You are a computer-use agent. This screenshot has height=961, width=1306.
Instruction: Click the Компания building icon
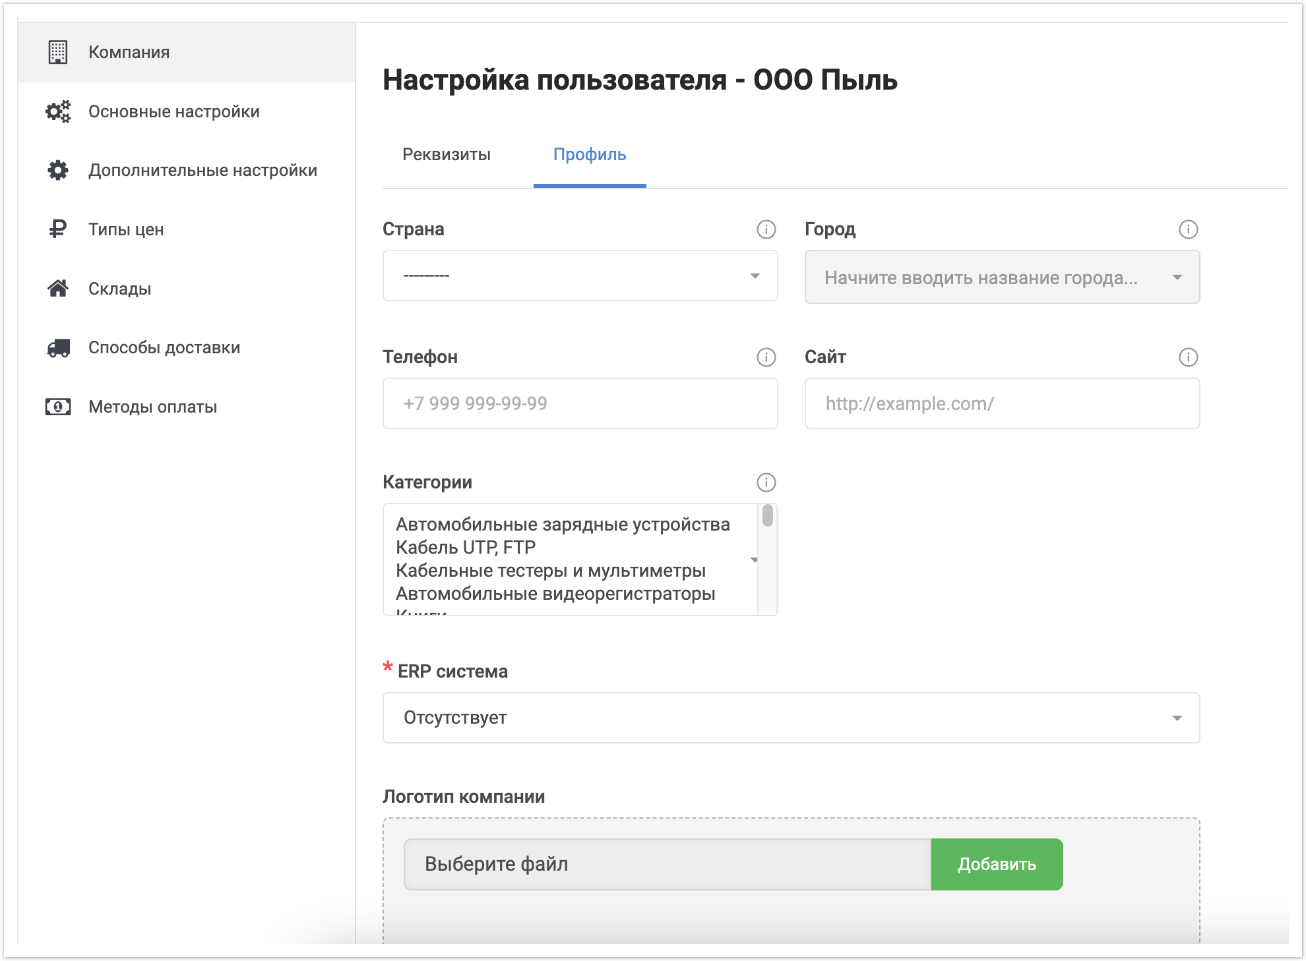pos(58,52)
